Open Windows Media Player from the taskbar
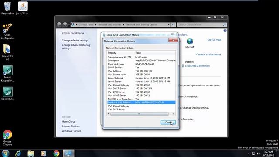 tap(44, 153)
